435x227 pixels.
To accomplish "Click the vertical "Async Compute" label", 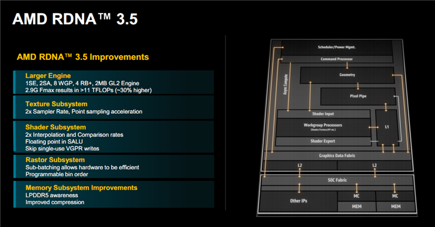I will tap(285, 84).
